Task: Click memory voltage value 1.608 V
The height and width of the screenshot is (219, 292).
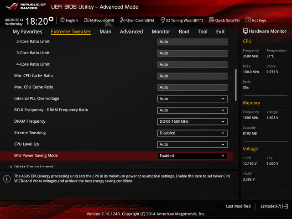Action: [x=272, y=118]
